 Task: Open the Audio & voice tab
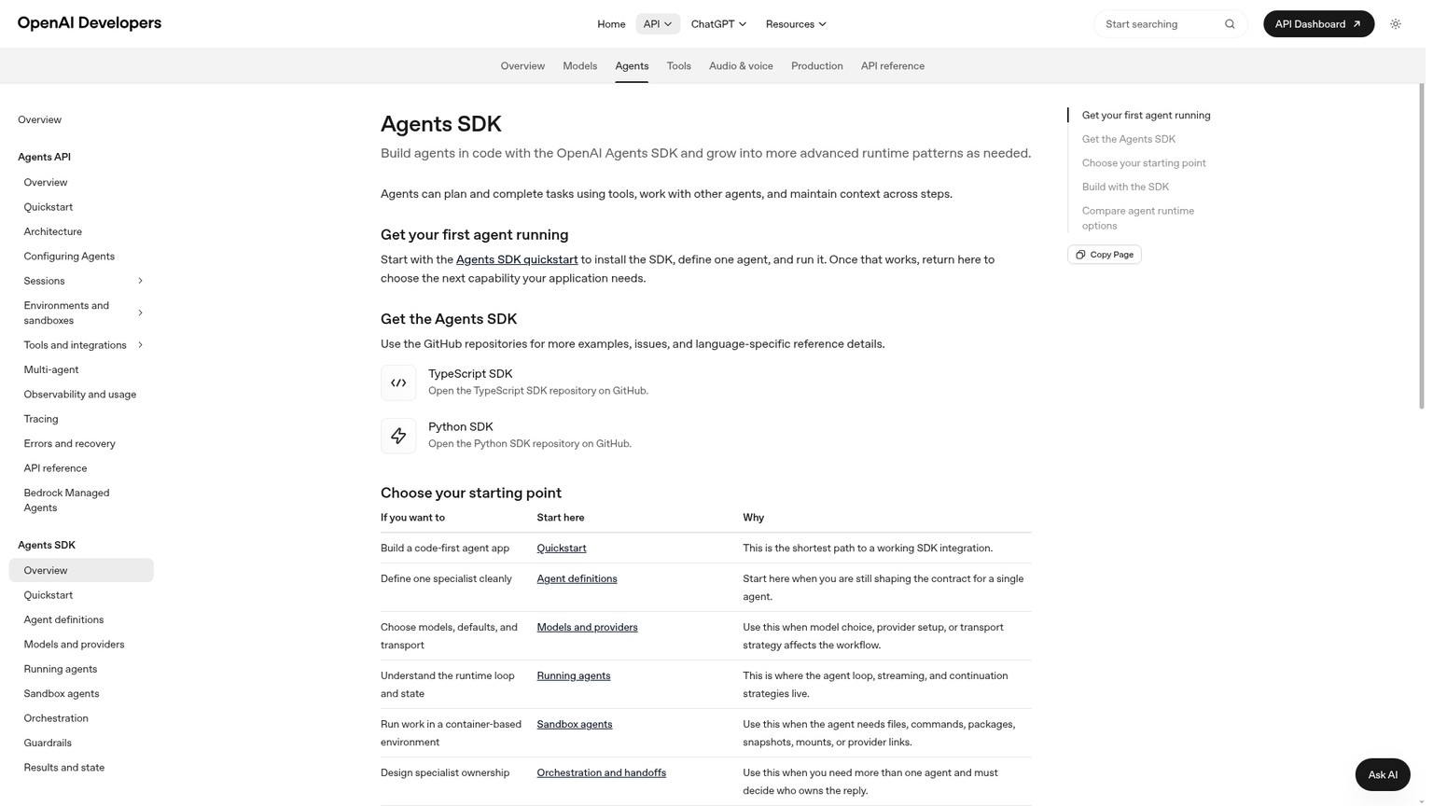(741, 66)
